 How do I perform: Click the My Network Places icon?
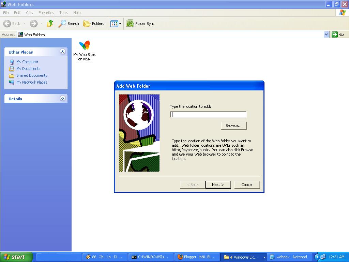point(12,82)
